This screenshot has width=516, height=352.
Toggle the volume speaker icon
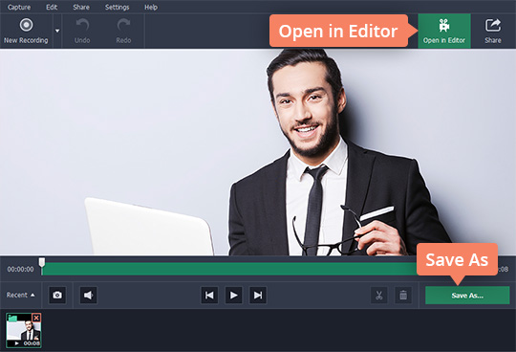point(89,295)
